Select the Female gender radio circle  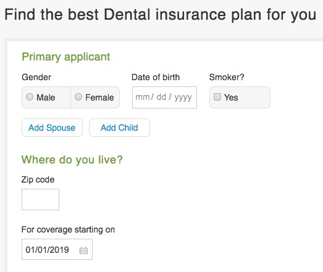(x=78, y=97)
